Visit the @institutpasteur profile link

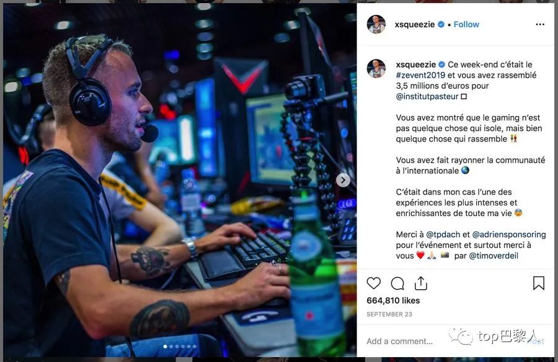tap(427, 97)
